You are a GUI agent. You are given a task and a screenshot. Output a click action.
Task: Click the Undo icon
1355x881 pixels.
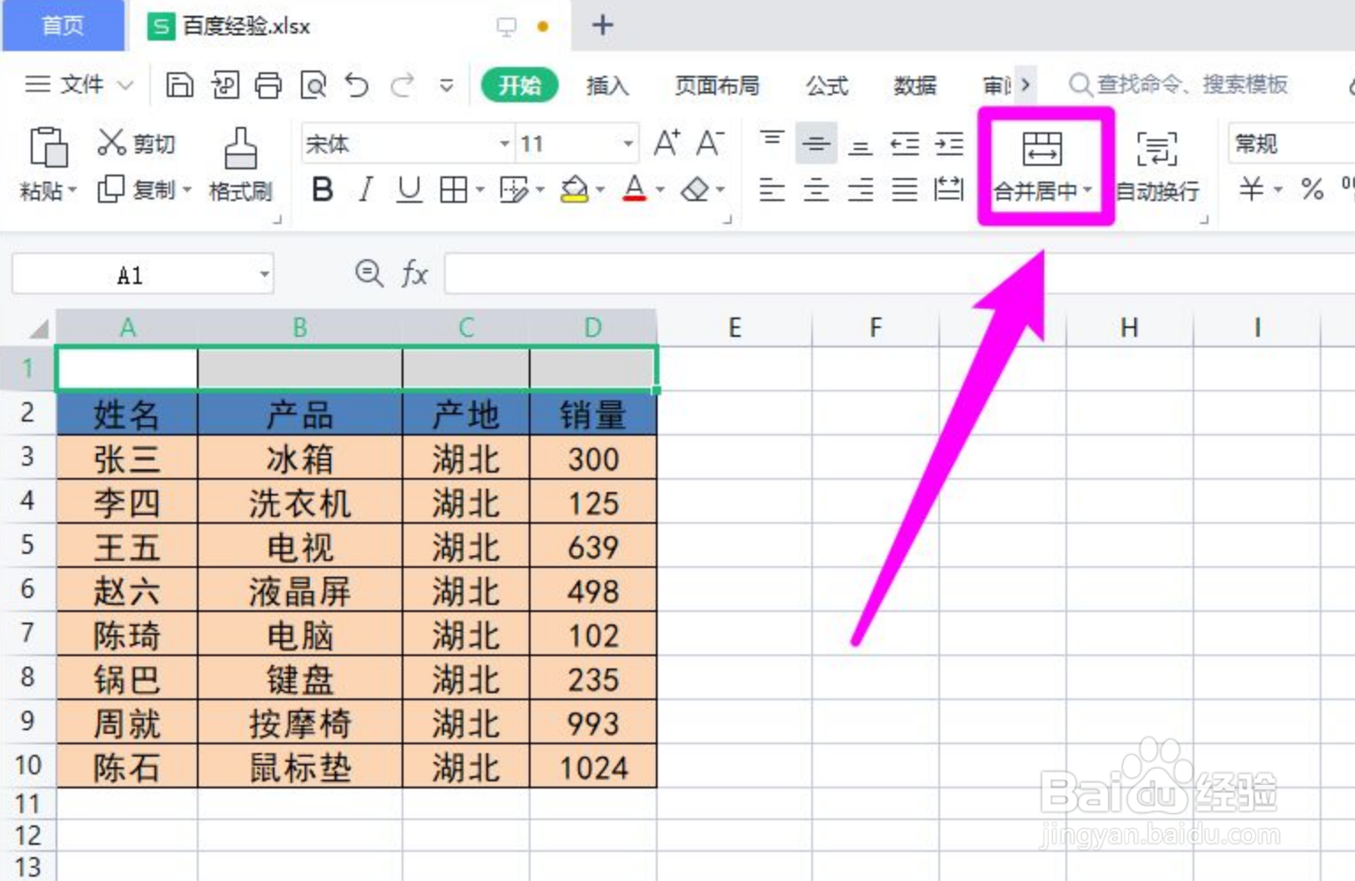(357, 85)
